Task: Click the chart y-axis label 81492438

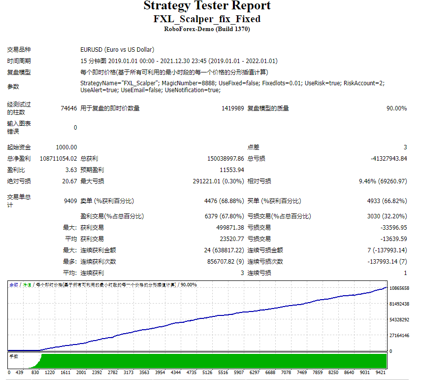Action: [399, 304]
